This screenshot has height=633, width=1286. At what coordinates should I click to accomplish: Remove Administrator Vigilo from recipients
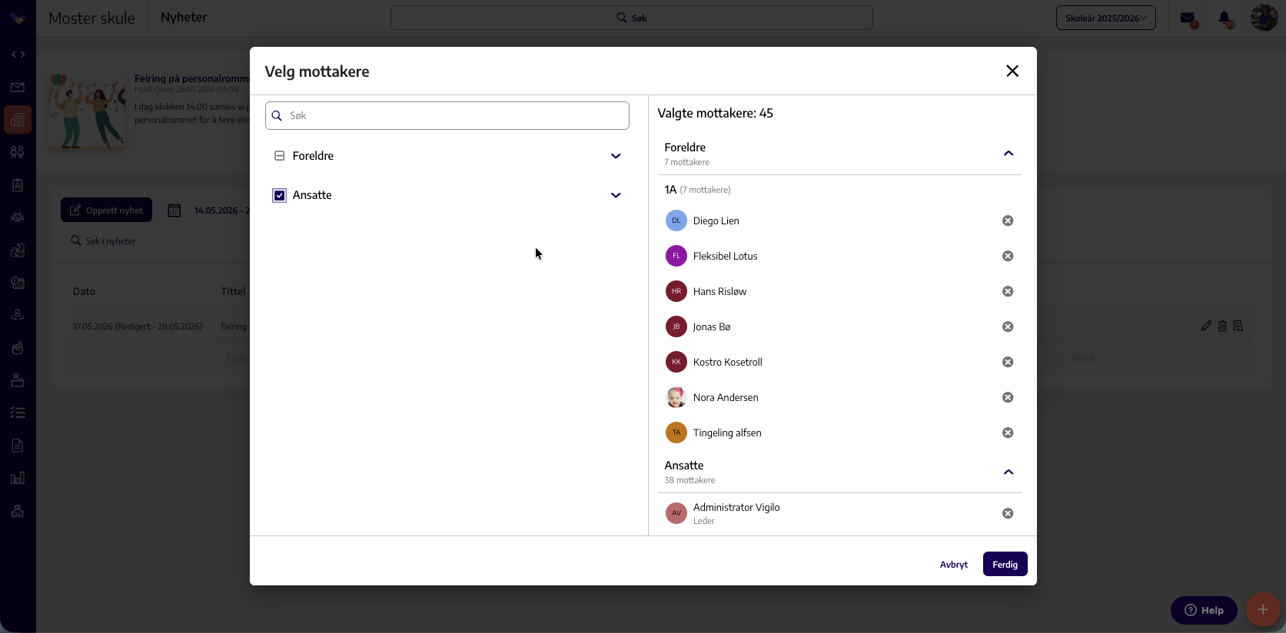(x=1008, y=513)
